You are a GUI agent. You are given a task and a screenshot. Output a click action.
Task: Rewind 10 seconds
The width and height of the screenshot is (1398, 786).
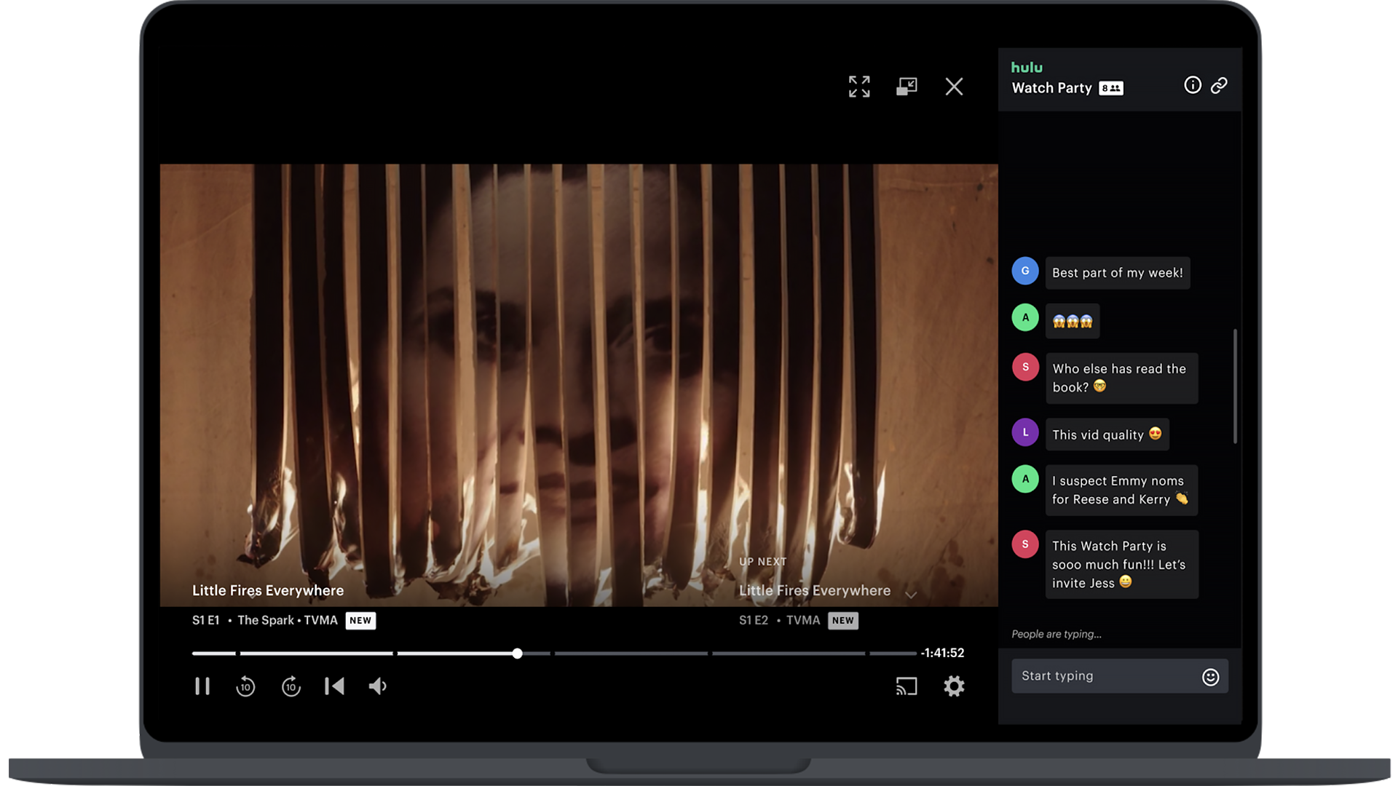coord(245,686)
